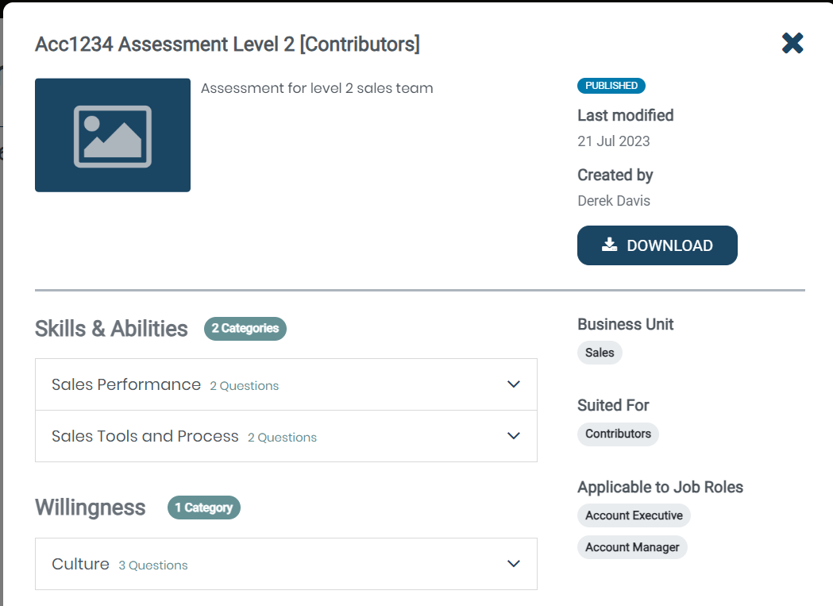Click the Last modified label
833x606 pixels.
click(x=625, y=115)
